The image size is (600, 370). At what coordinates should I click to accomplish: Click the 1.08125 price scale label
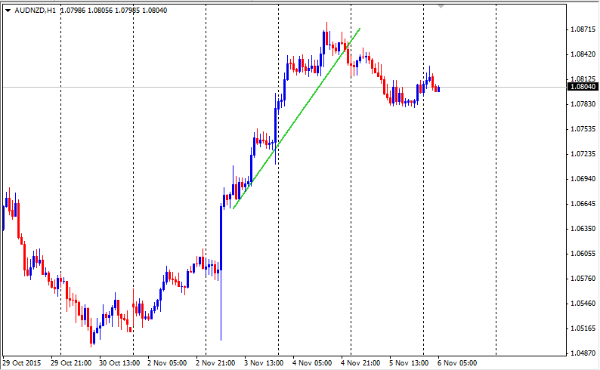coord(583,79)
